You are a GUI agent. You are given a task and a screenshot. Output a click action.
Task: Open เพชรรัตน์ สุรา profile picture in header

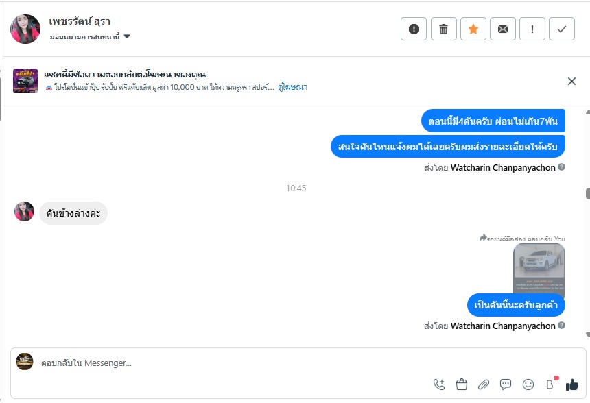[25, 29]
